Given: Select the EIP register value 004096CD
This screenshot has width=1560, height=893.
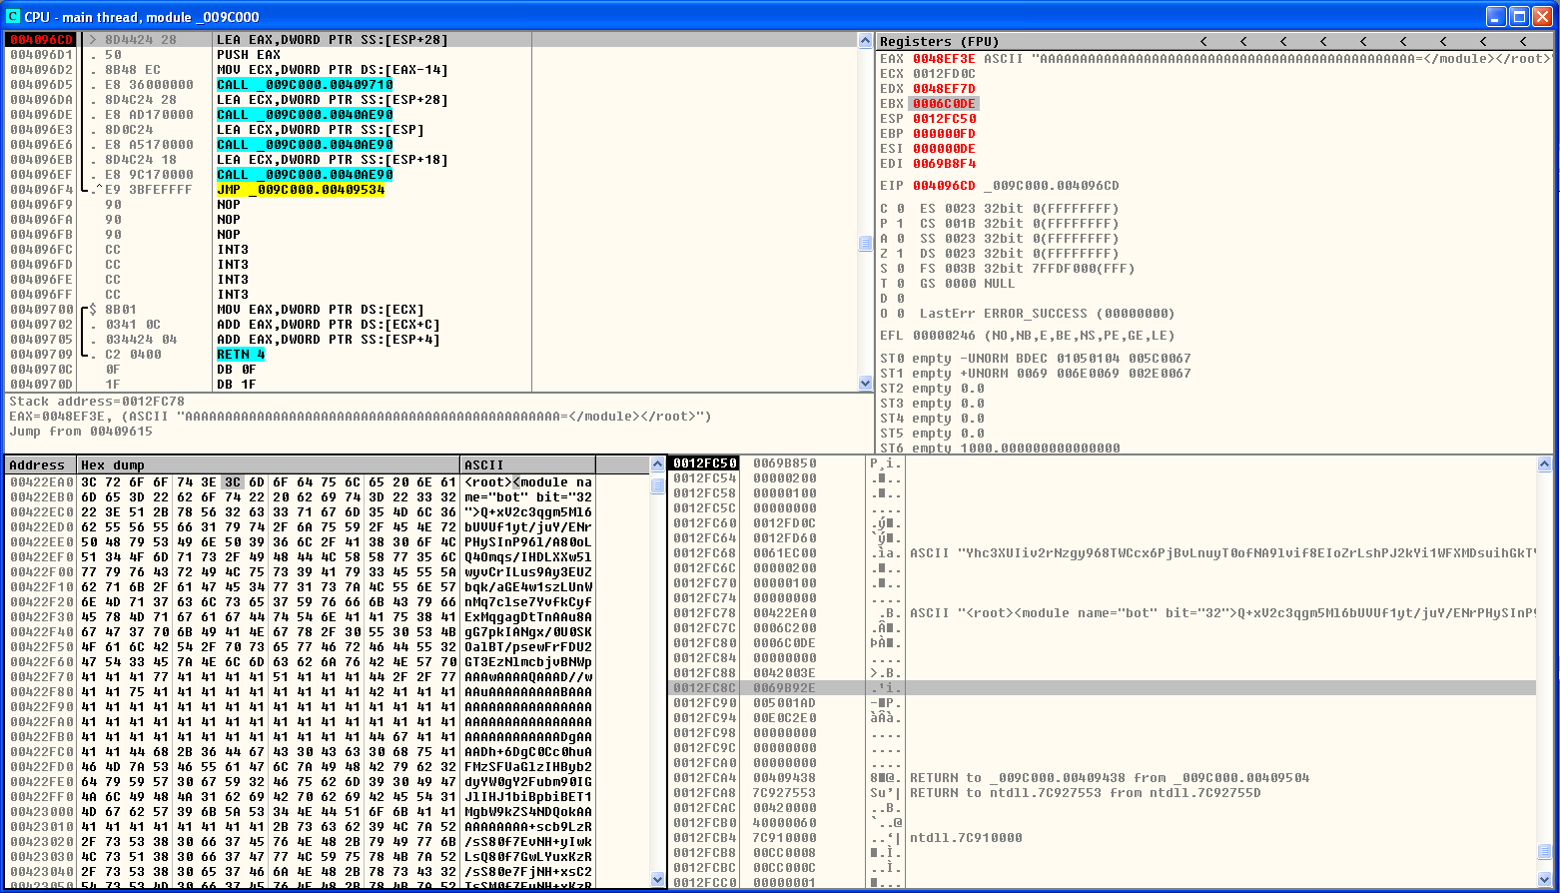Looking at the screenshot, I should [944, 186].
